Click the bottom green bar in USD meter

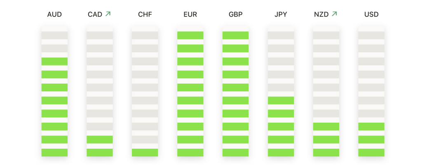tap(371, 152)
